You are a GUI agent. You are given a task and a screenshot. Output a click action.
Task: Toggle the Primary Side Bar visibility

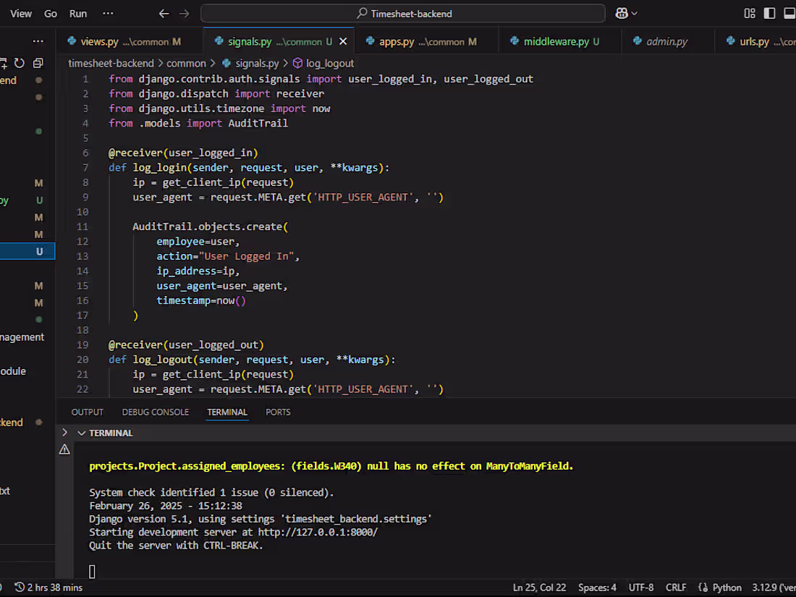[769, 12]
